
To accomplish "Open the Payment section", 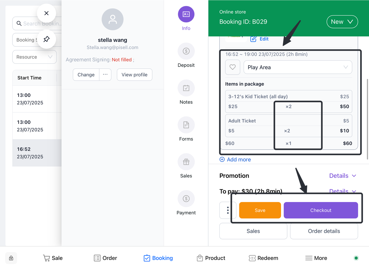I will pyautogui.click(x=186, y=199).
